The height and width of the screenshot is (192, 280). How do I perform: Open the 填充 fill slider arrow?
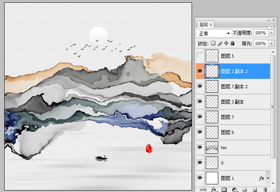tap(272, 43)
